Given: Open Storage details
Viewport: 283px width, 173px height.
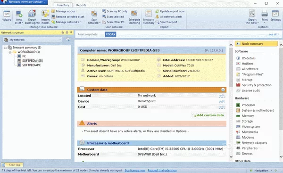Looking at the screenshot, I should [x=244, y=121].
